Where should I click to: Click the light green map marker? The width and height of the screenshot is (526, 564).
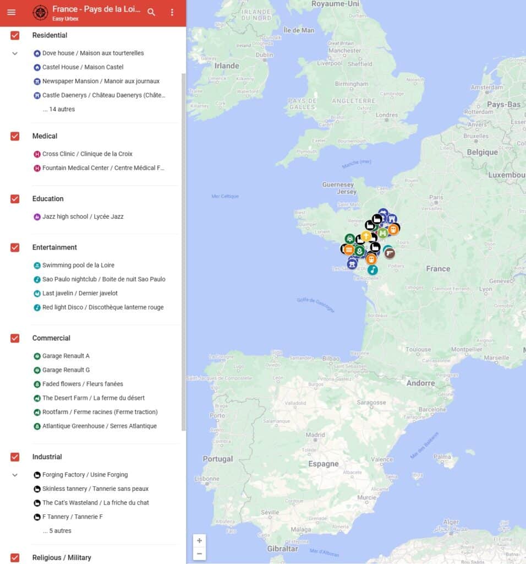383,233
